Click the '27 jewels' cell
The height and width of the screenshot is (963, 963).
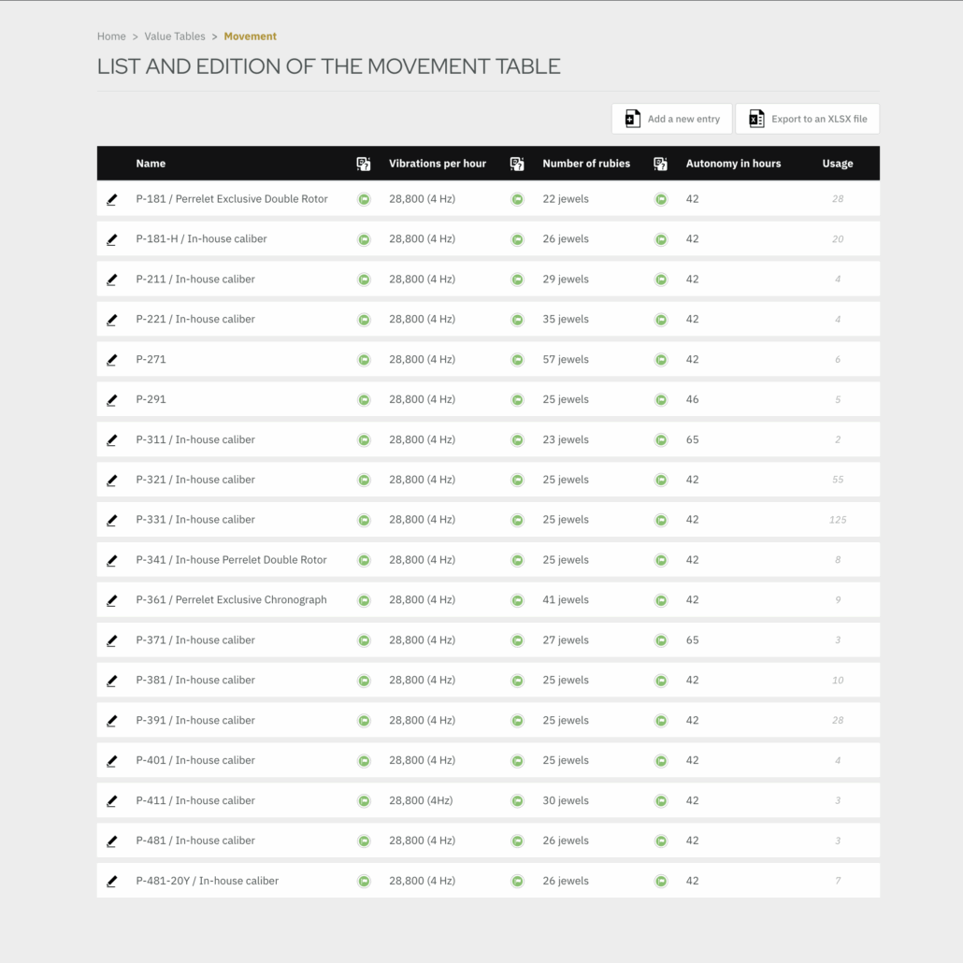(566, 640)
